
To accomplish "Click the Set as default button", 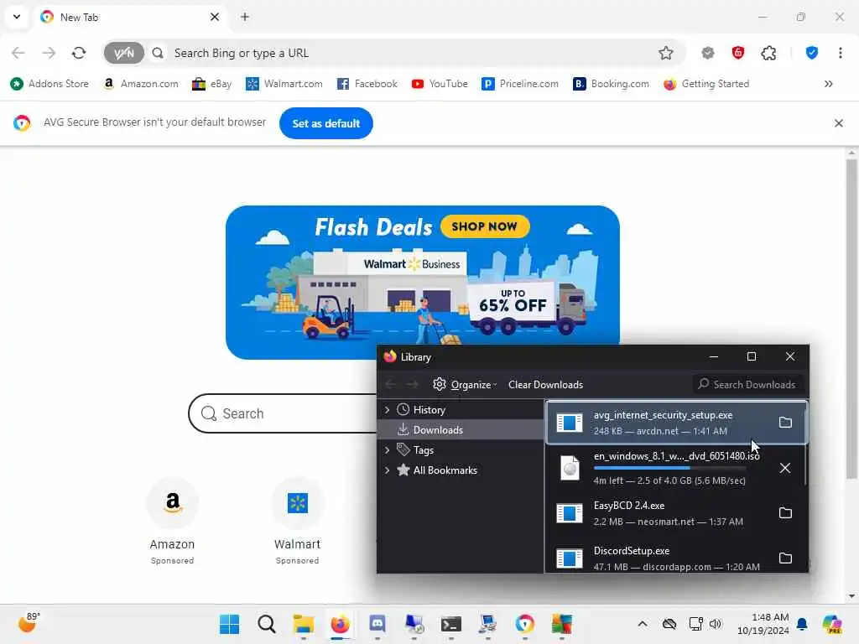I will point(326,123).
